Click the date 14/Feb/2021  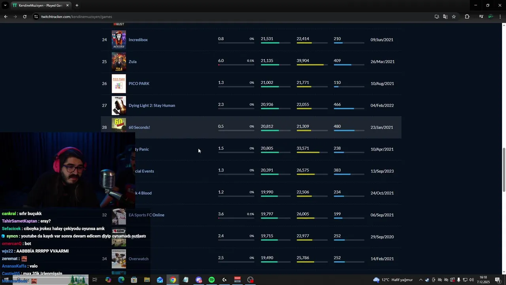click(x=382, y=259)
